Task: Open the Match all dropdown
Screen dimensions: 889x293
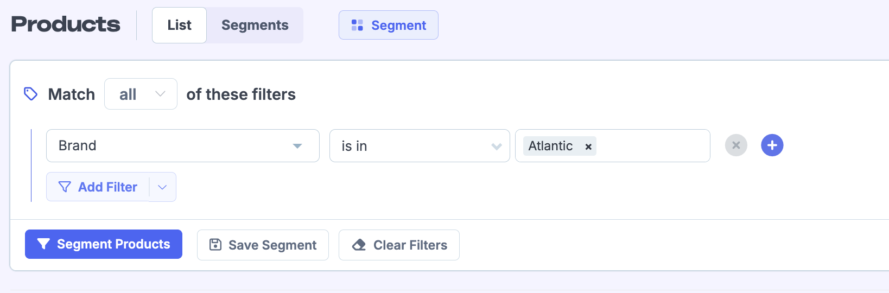Action: point(141,94)
